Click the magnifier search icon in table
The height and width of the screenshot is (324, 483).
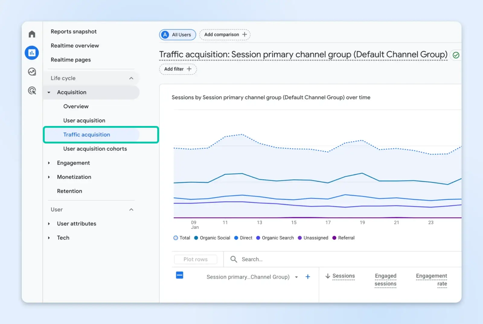tap(233, 259)
